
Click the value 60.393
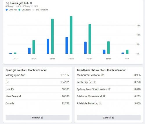coord(66,89)
